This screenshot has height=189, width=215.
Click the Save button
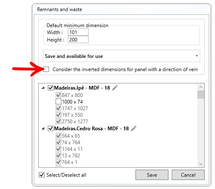[x=152, y=175]
